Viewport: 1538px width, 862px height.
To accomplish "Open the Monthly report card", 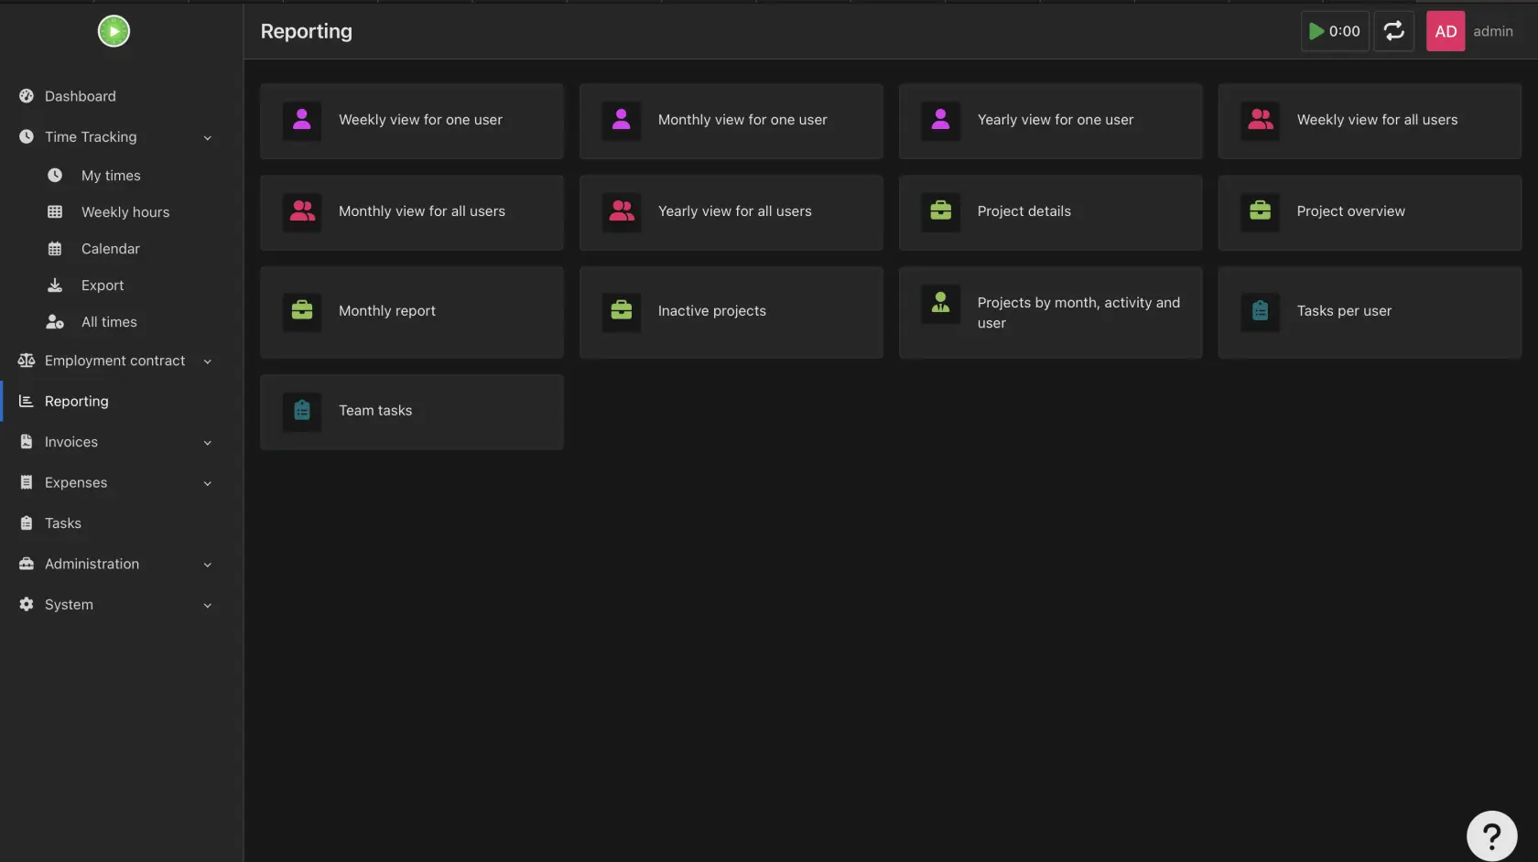I will pyautogui.click(x=411, y=311).
